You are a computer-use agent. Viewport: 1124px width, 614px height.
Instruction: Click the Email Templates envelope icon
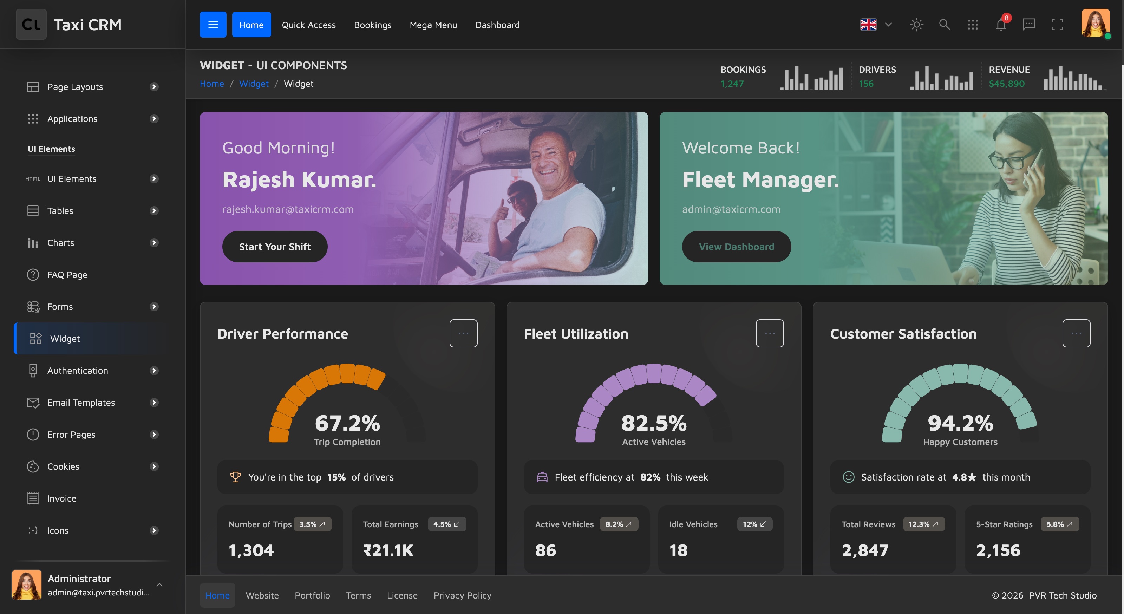click(x=33, y=402)
